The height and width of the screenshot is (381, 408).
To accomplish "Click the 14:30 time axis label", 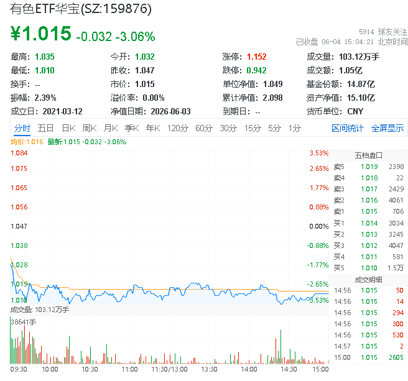I will pos(289,370).
